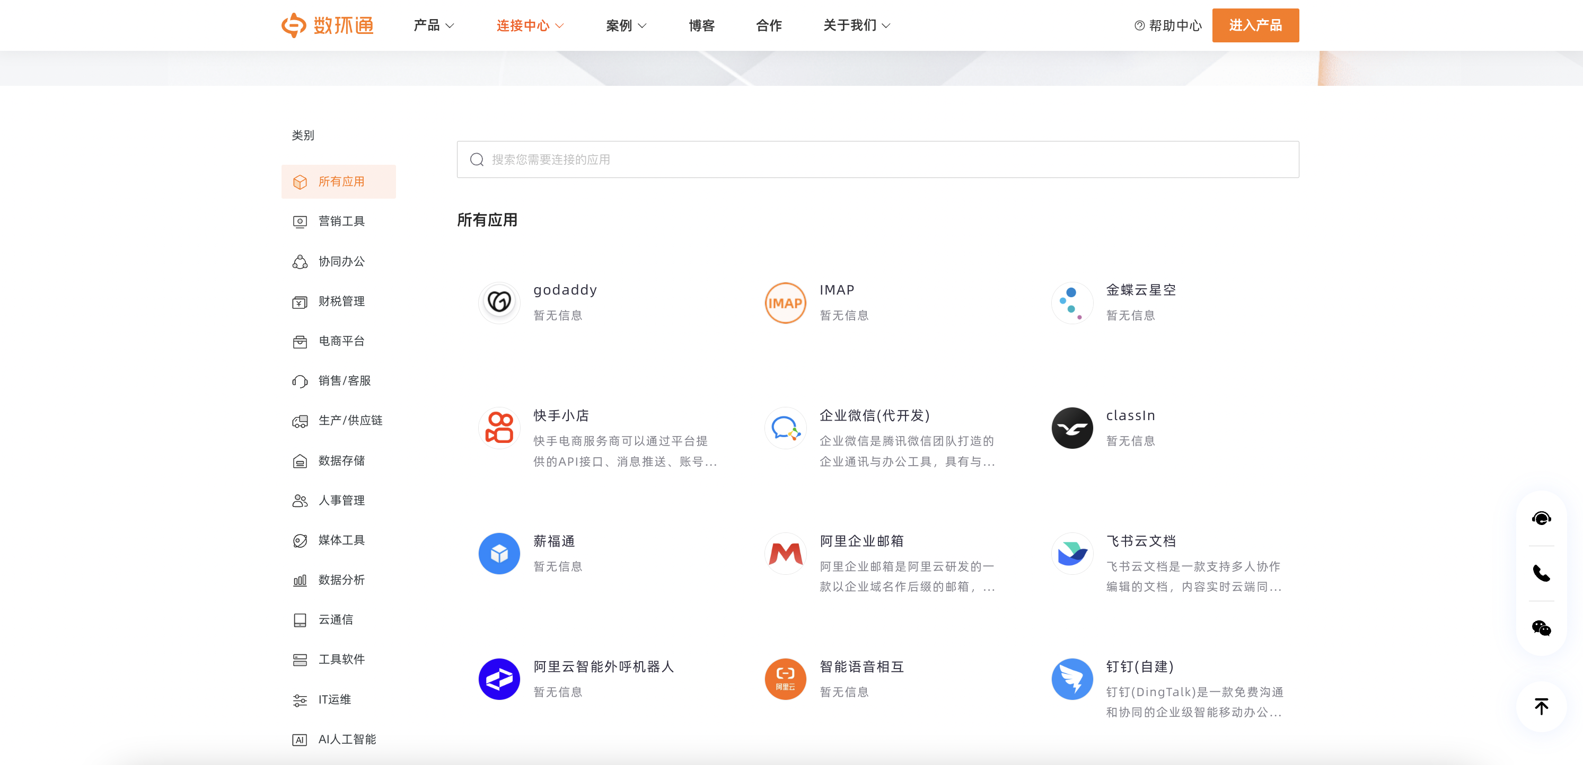This screenshot has width=1583, height=765.
Task: Click the 协同办公 category icon
Action: tap(300, 262)
